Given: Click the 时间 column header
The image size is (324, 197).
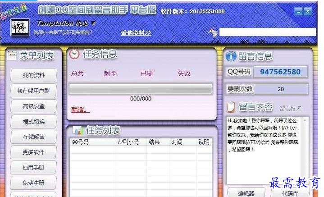Looking at the screenshot, I should [x=177, y=142].
